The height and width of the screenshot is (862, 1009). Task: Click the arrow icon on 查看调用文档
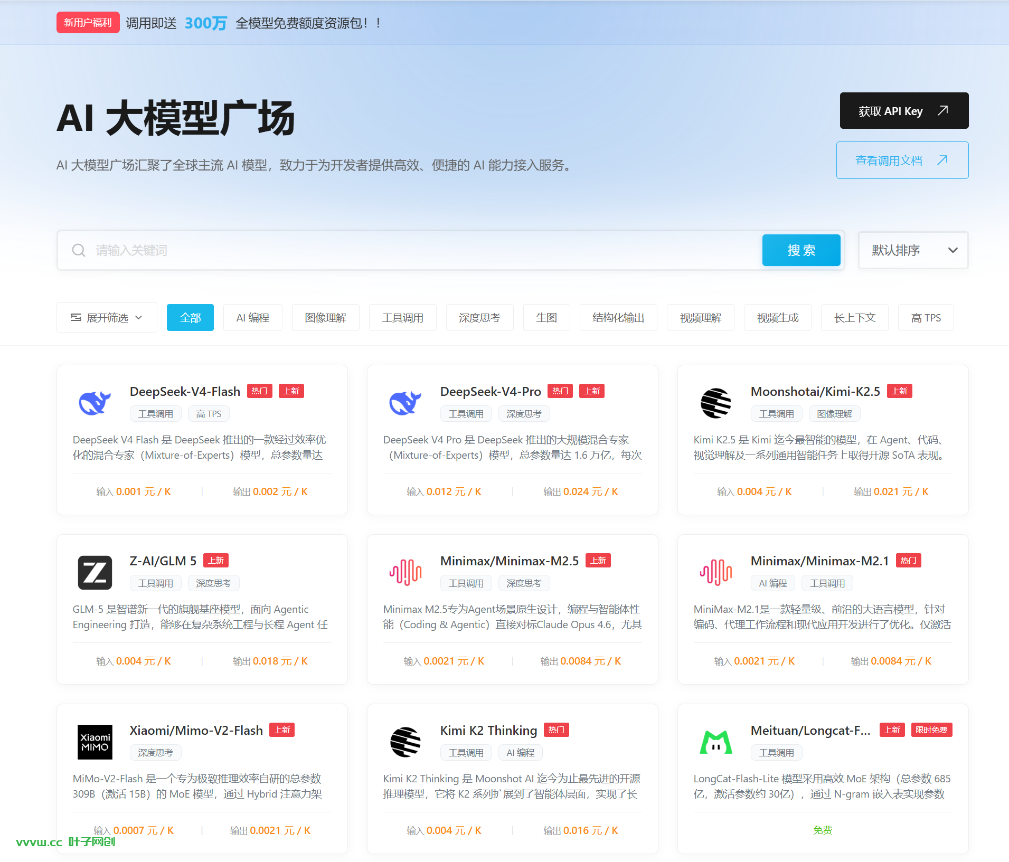point(942,160)
